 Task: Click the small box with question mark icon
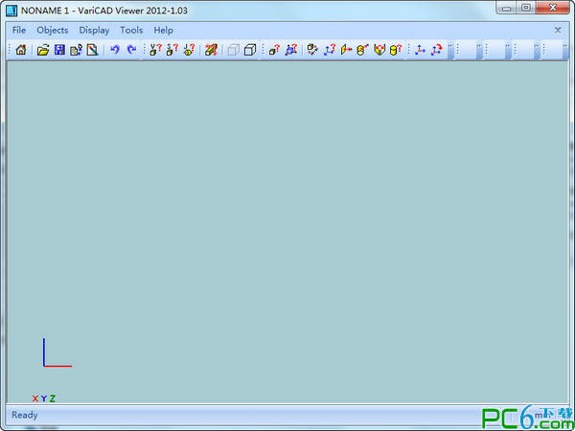(274, 50)
